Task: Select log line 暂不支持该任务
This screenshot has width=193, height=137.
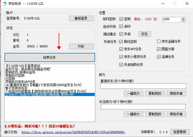Action: 16,88
